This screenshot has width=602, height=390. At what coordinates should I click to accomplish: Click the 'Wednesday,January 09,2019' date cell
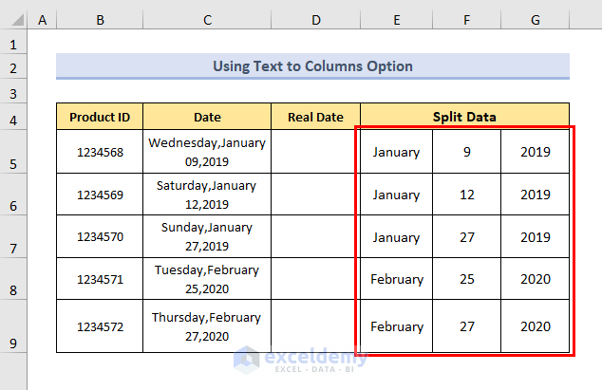[206, 152]
